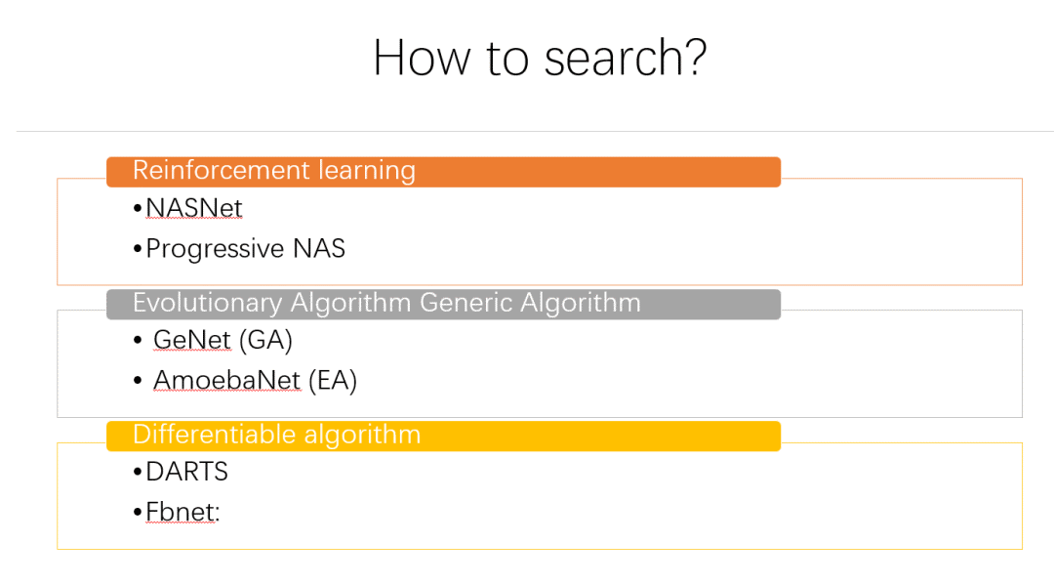
Task: Click the Progressive NAS bullet
Action: 245,249
